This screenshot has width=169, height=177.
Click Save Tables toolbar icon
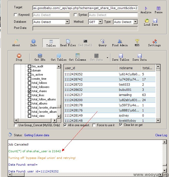(x=121, y=56)
